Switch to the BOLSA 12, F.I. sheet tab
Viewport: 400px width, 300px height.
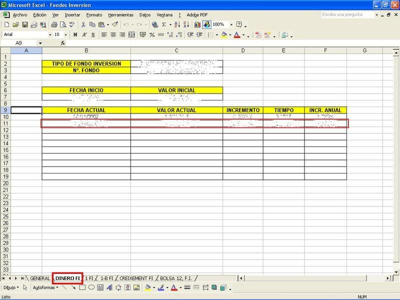(x=176, y=278)
